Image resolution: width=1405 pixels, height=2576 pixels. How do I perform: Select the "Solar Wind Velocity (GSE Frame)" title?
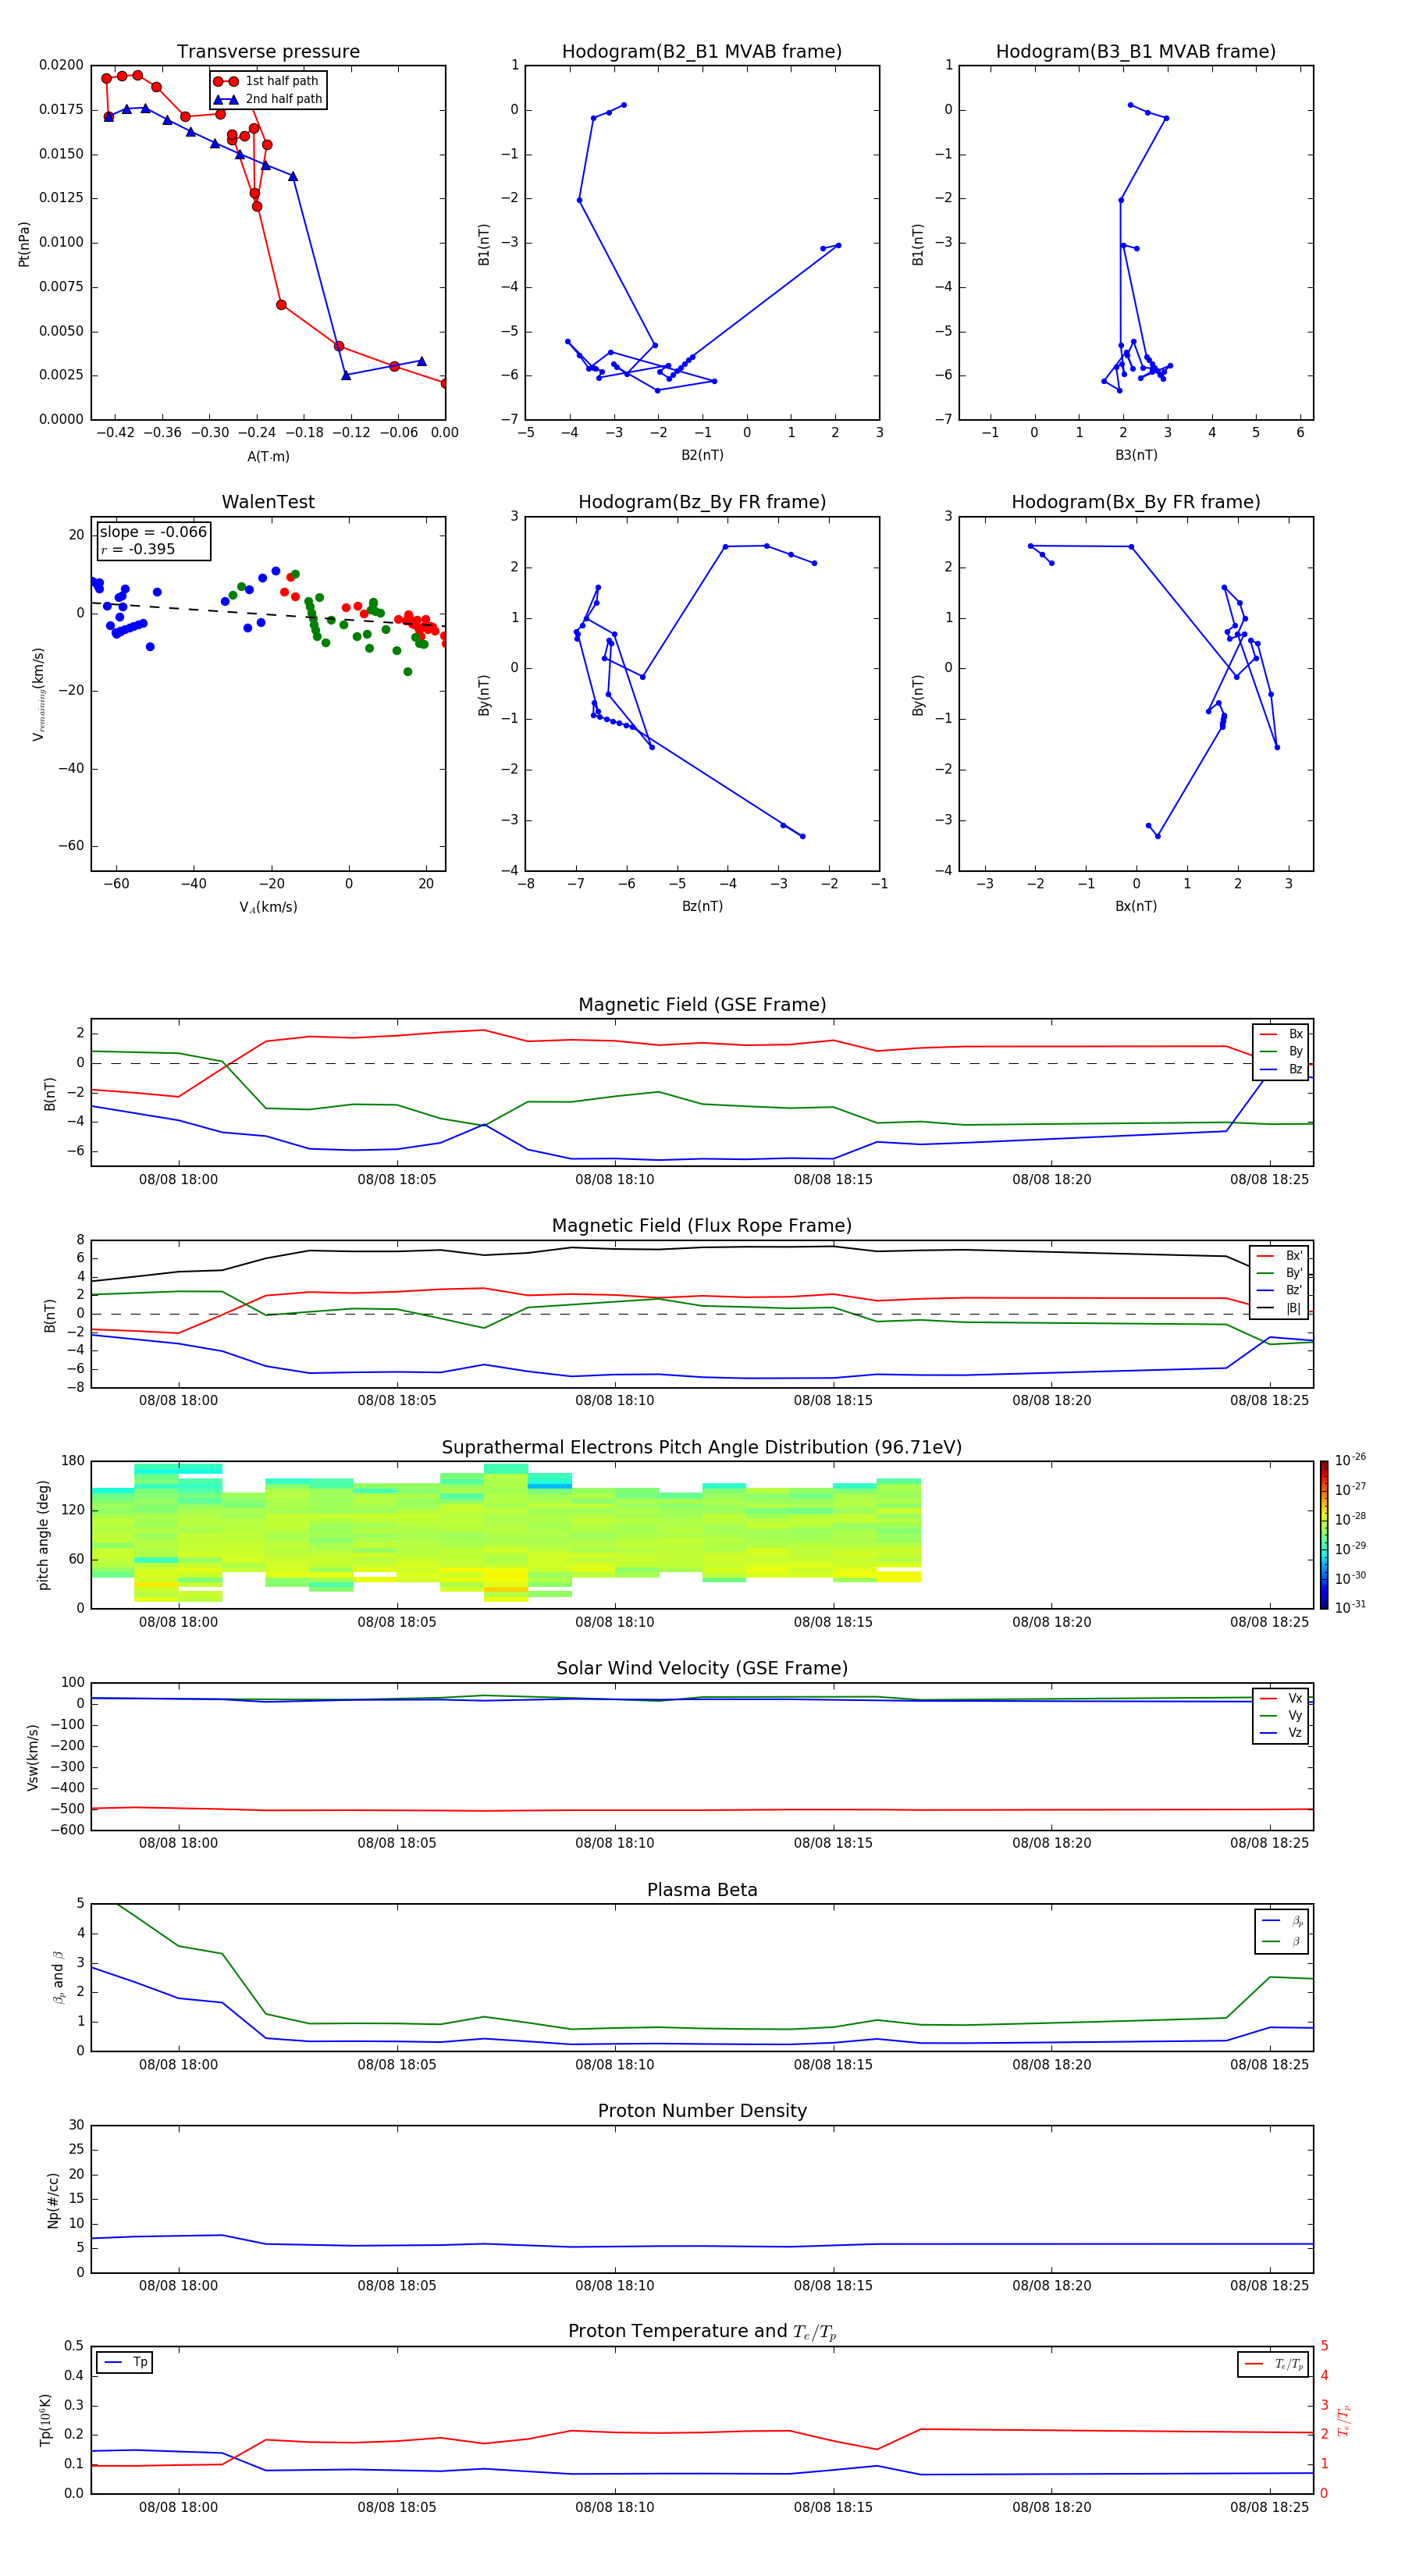coord(702,1668)
